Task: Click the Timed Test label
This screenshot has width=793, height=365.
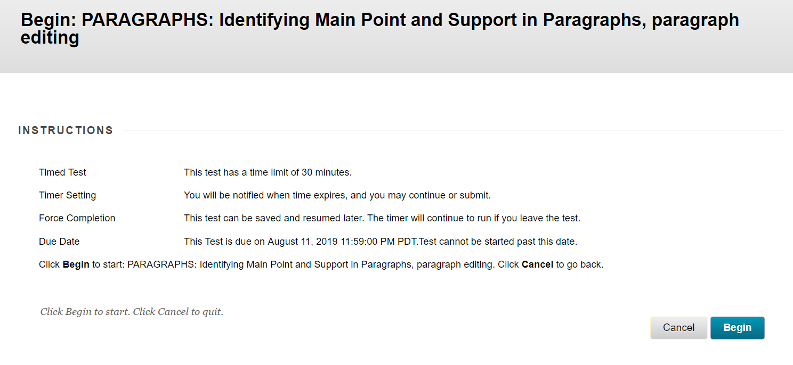Action: tap(62, 172)
